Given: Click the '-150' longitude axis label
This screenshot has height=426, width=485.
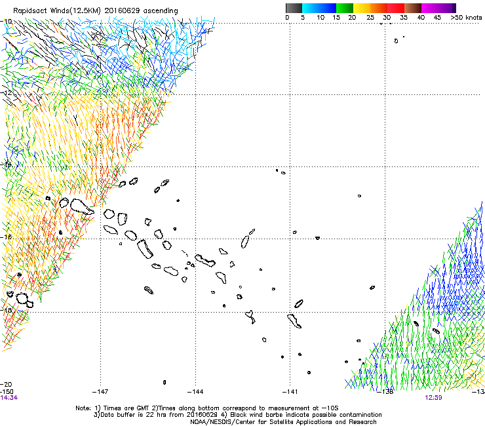Looking at the screenshot, I should pyautogui.click(x=7, y=392).
